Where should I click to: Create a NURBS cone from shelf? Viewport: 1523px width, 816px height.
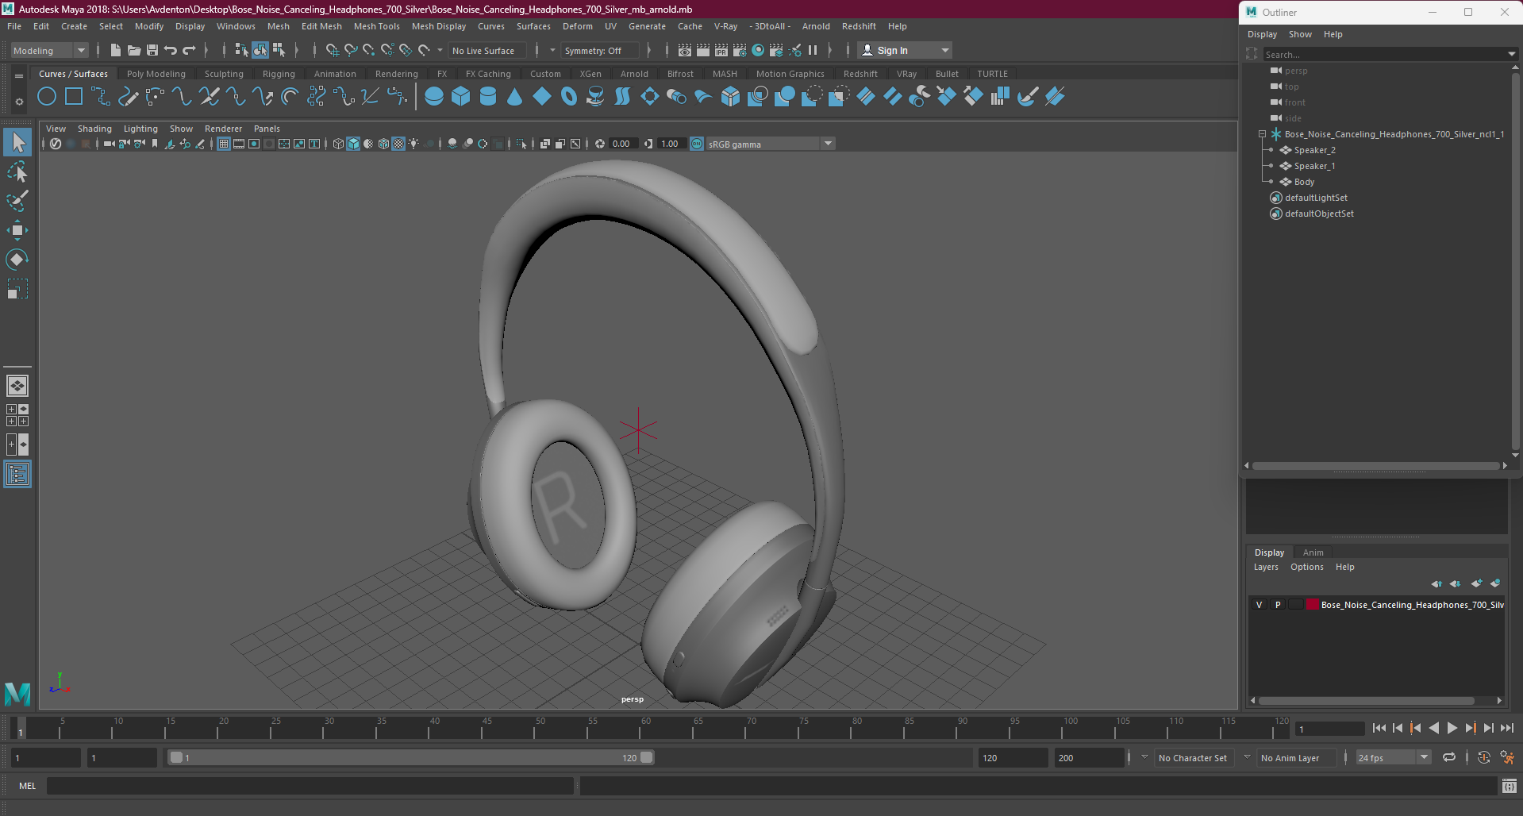tap(515, 97)
